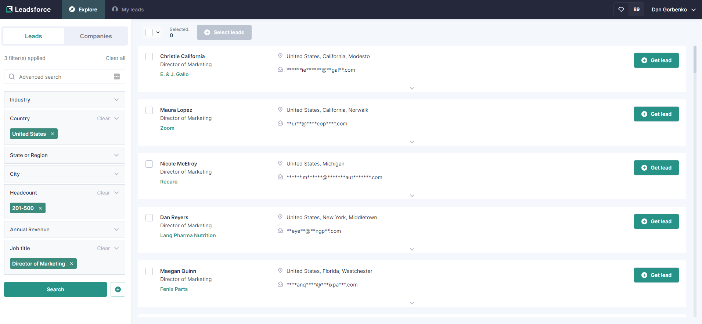The width and height of the screenshot is (702, 324).
Task: Clear the Headcount filter
Action: pos(104,193)
